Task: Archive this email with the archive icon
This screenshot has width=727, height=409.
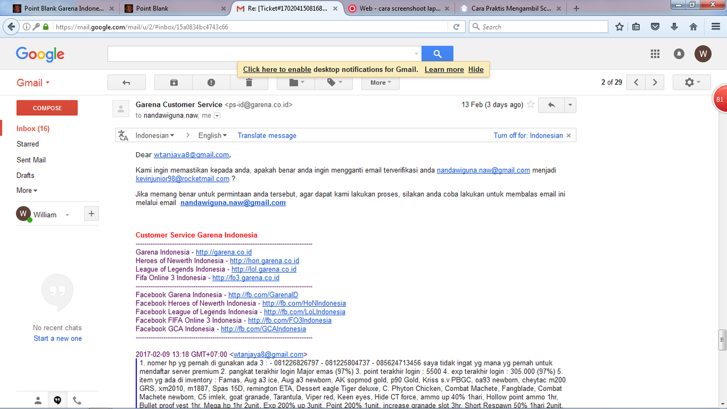Action: 174,82
